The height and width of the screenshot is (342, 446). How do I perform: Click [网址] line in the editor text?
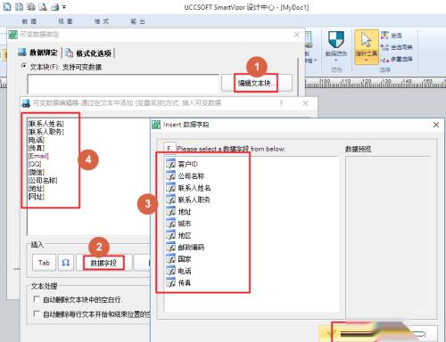pos(37,196)
